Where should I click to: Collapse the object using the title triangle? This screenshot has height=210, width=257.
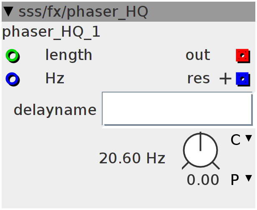[x=8, y=11]
